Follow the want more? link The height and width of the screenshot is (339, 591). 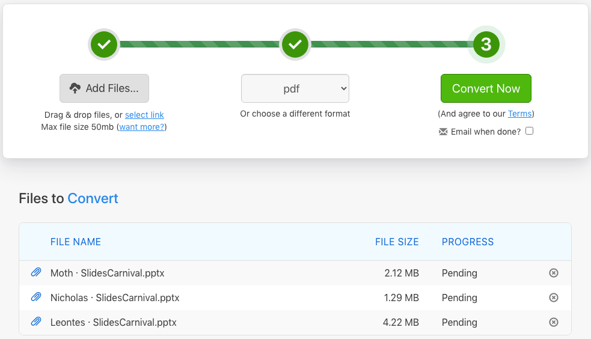(142, 127)
